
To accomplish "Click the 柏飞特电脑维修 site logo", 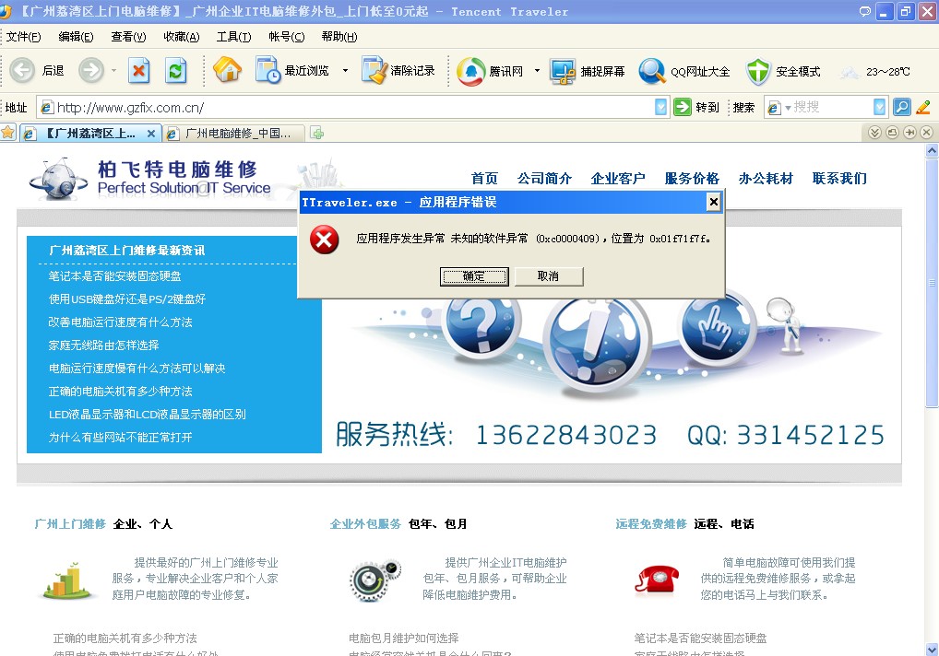I will (x=149, y=178).
